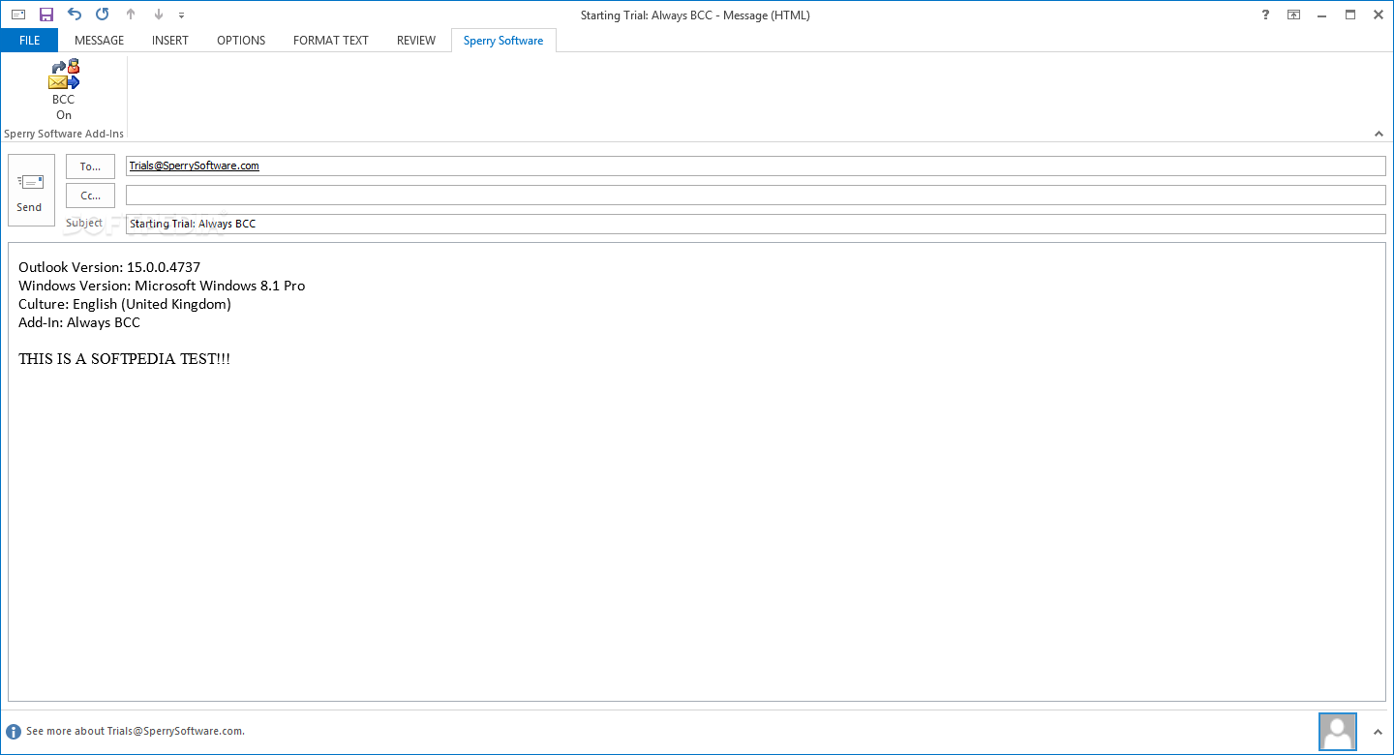The height and width of the screenshot is (755, 1394).
Task: Expand the People pane arrow
Action: coord(1378,732)
